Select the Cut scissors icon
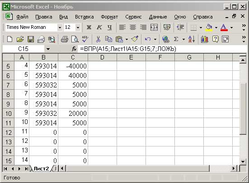The width and height of the screenshot is (249, 183). coord(99,39)
